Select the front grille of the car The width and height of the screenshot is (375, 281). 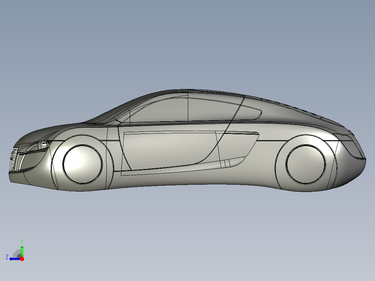[x=14, y=160]
